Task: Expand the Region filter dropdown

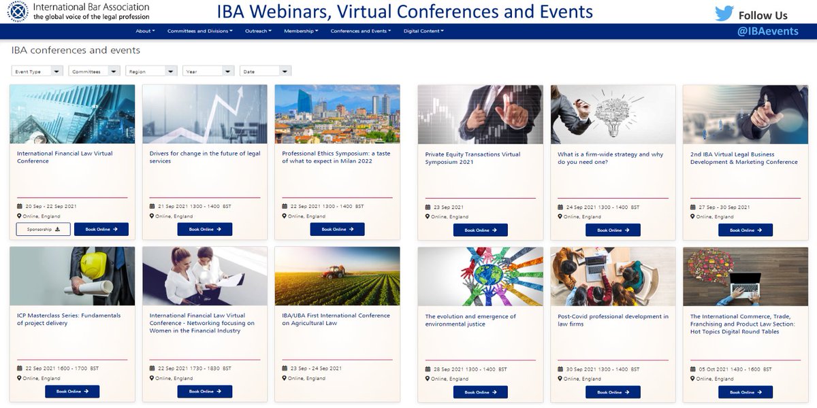Action: pyautogui.click(x=152, y=71)
